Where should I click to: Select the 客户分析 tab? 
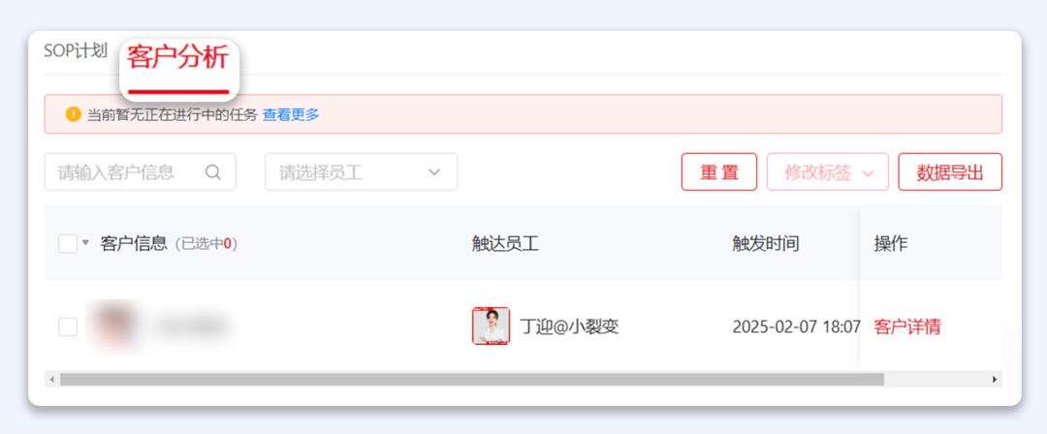tap(177, 58)
